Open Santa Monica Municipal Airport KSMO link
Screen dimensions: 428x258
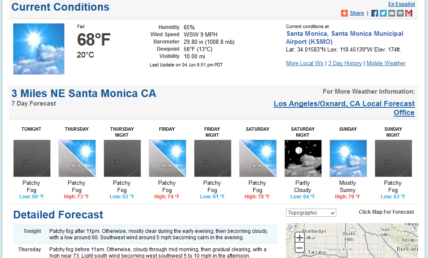344,37
